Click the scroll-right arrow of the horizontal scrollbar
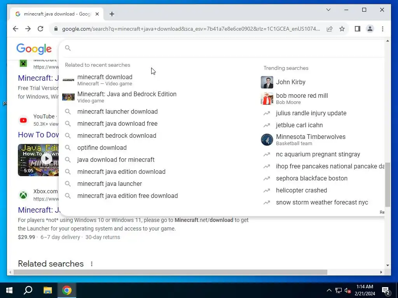 coord(381,272)
